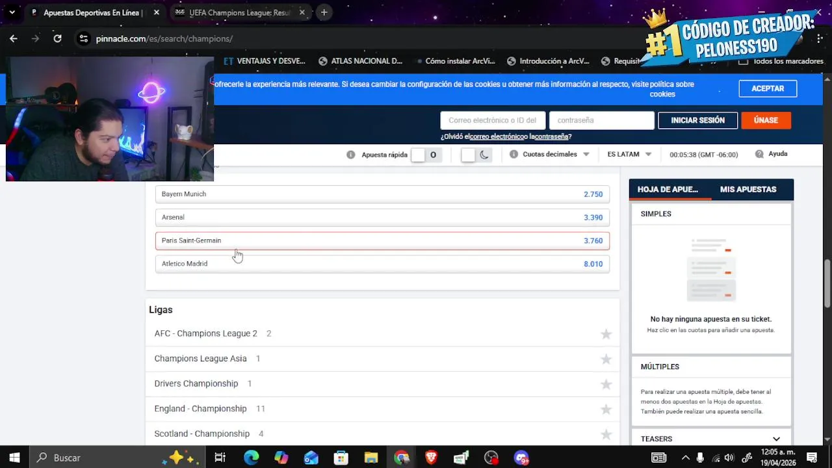The width and height of the screenshot is (832, 468).
Task: Select MIS APUESTAS tab
Action: [x=748, y=189]
